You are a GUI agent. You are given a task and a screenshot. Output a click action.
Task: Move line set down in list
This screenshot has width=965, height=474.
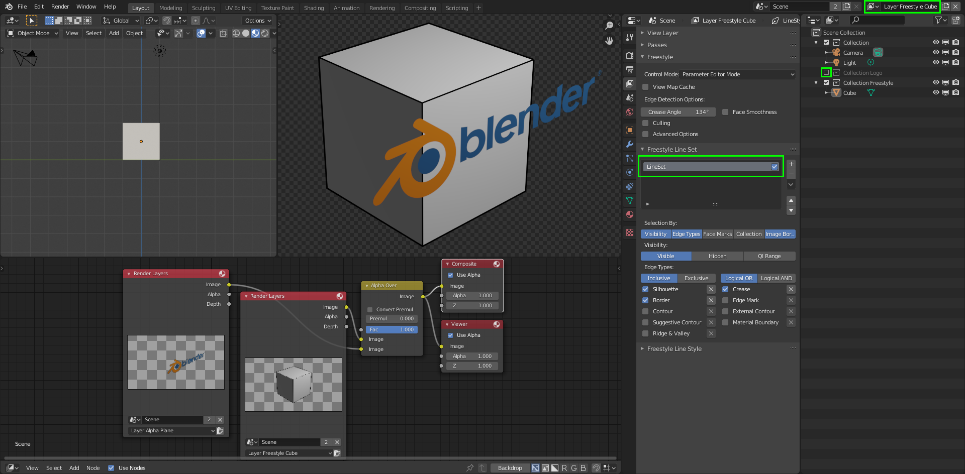pyautogui.click(x=791, y=210)
